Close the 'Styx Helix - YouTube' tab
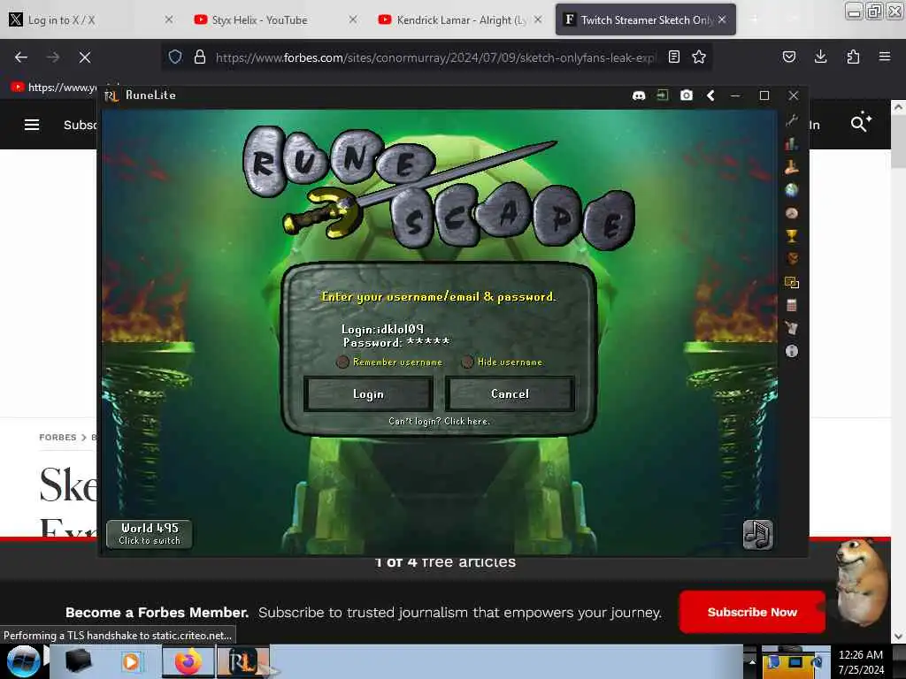 353,19
